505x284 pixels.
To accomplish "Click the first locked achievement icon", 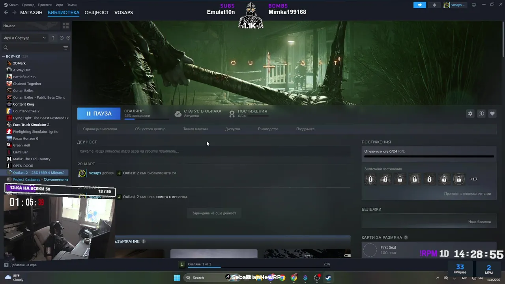I will tap(370, 179).
